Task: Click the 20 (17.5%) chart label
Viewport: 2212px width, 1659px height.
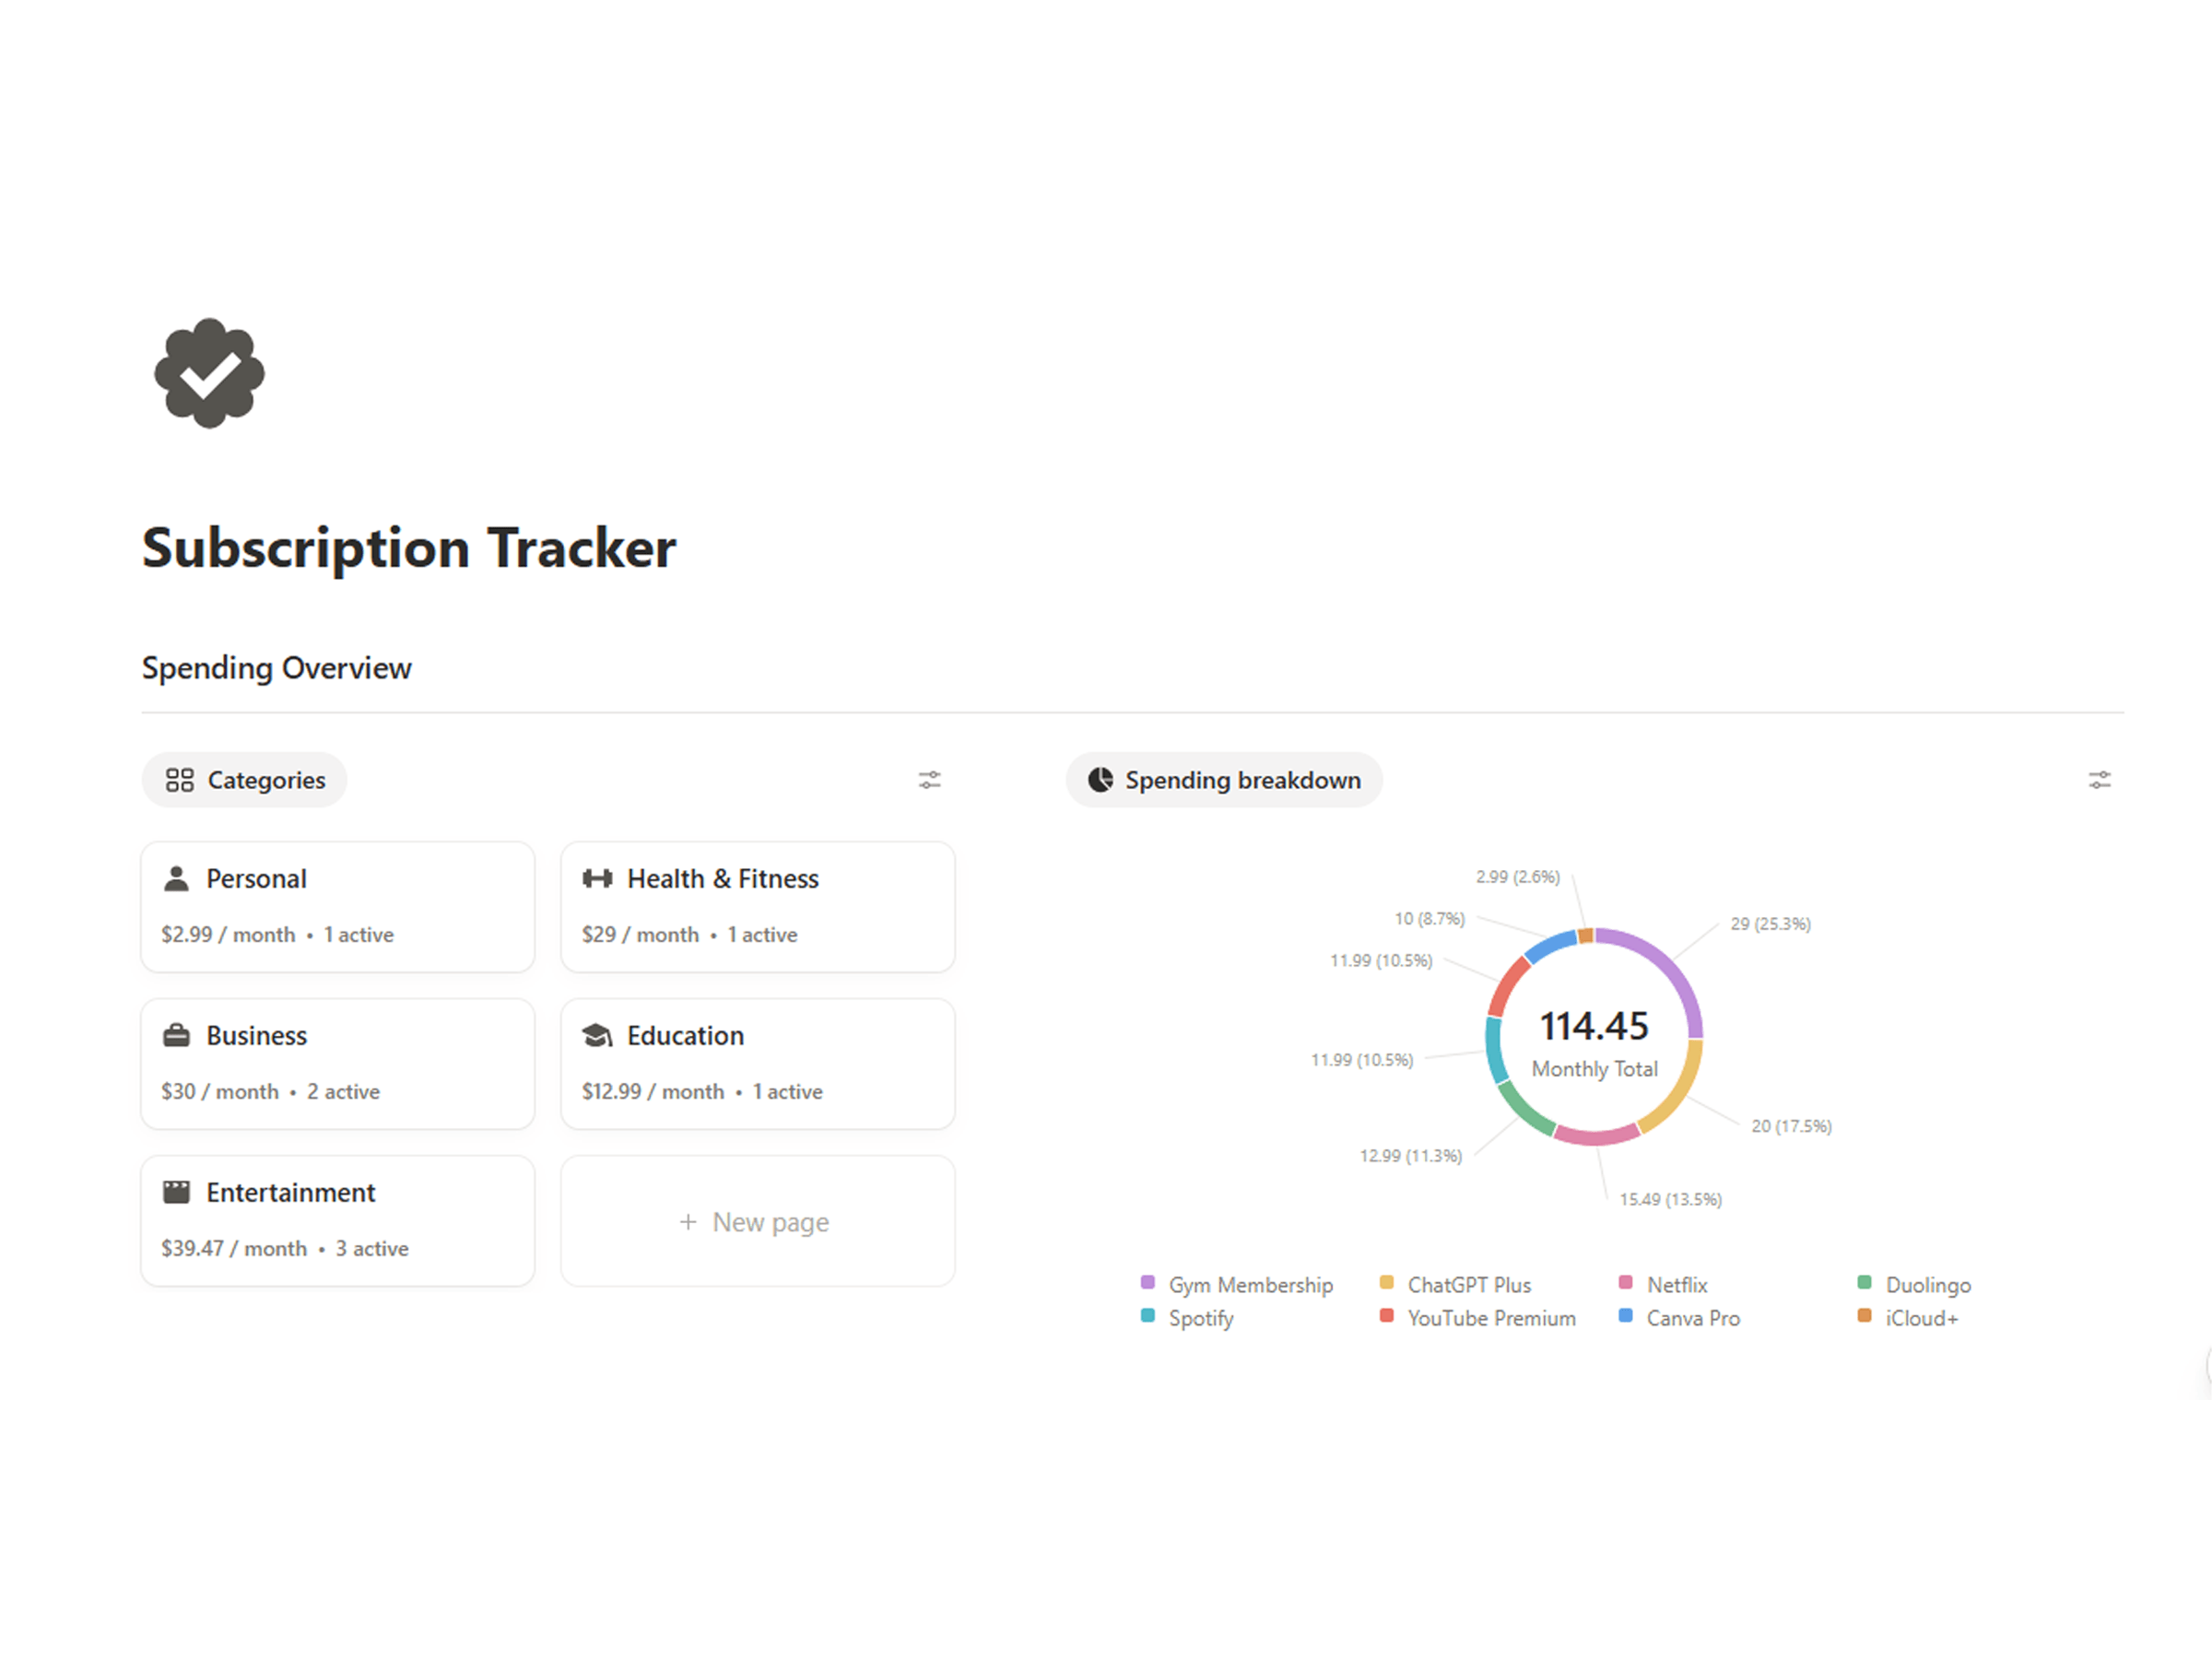Action: tap(1792, 1126)
